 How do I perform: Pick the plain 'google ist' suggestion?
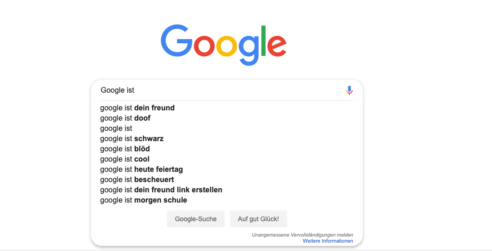pos(226,129)
